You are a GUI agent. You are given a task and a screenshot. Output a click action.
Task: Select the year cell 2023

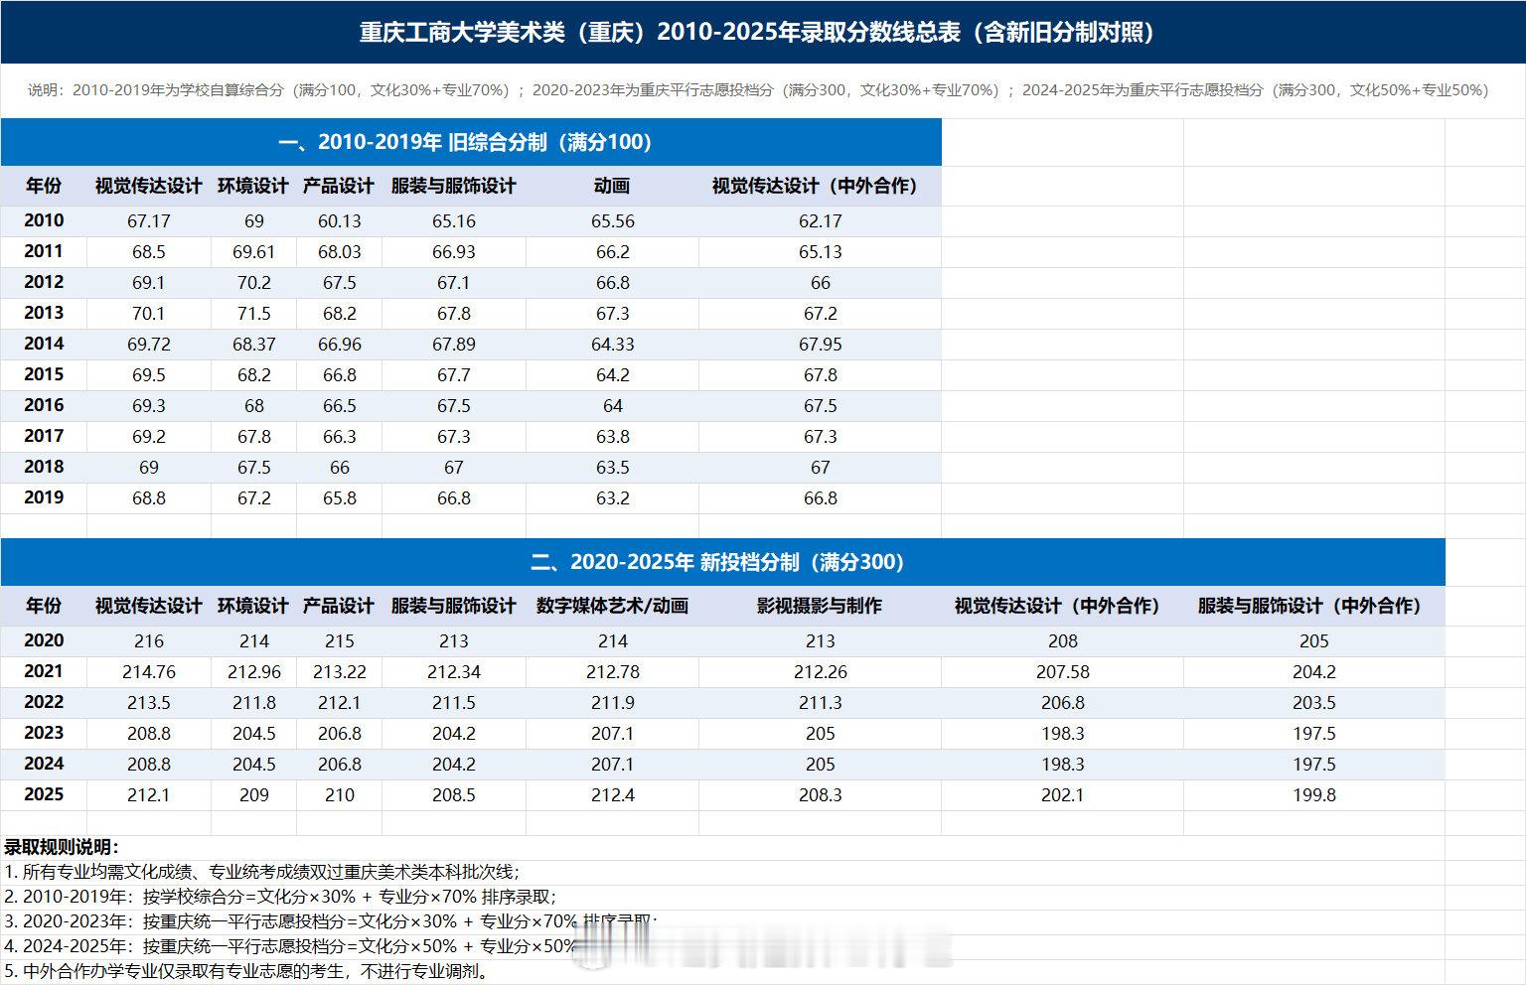click(44, 733)
